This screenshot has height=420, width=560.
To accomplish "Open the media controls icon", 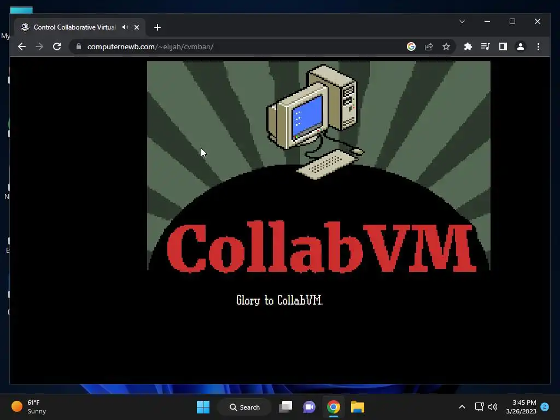I will coord(486,46).
